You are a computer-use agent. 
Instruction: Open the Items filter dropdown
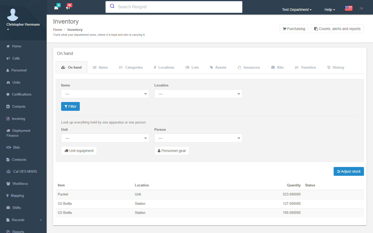point(105,94)
